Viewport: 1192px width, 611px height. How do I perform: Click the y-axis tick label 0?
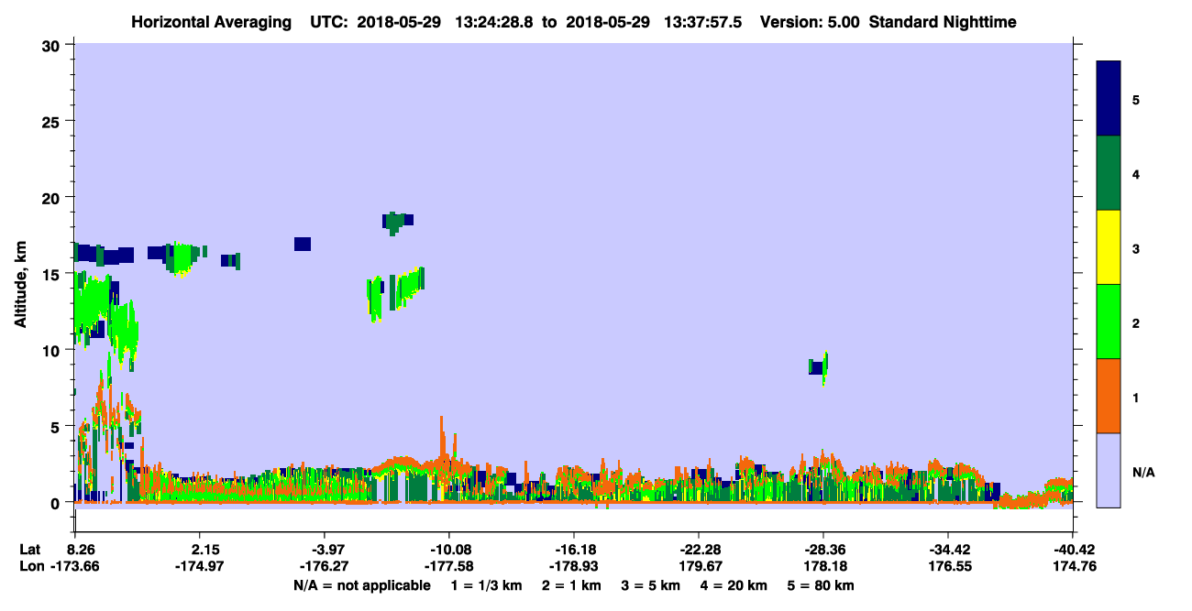coord(57,503)
